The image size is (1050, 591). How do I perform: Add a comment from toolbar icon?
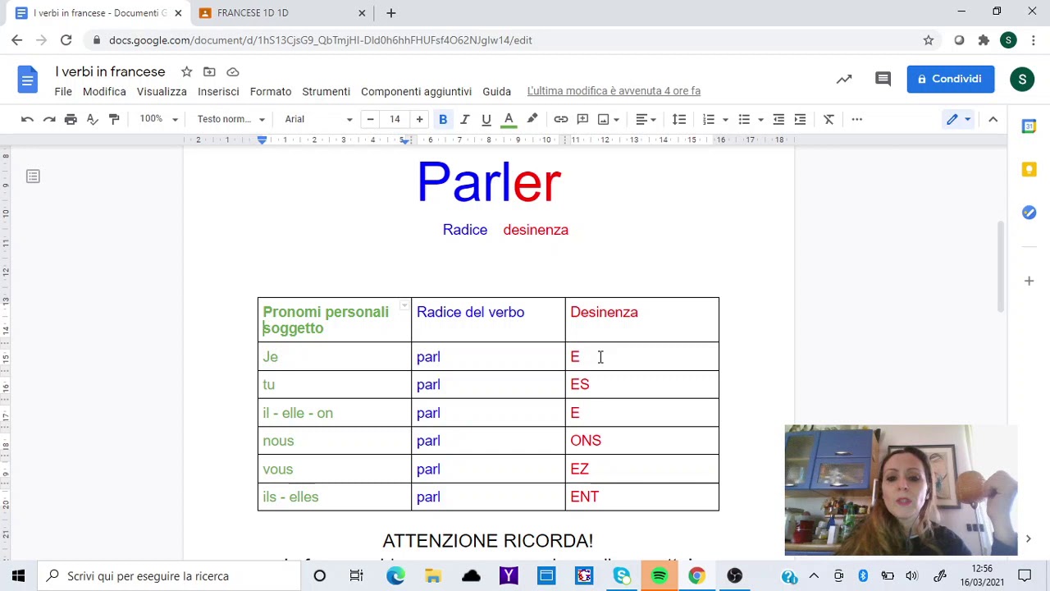point(582,119)
